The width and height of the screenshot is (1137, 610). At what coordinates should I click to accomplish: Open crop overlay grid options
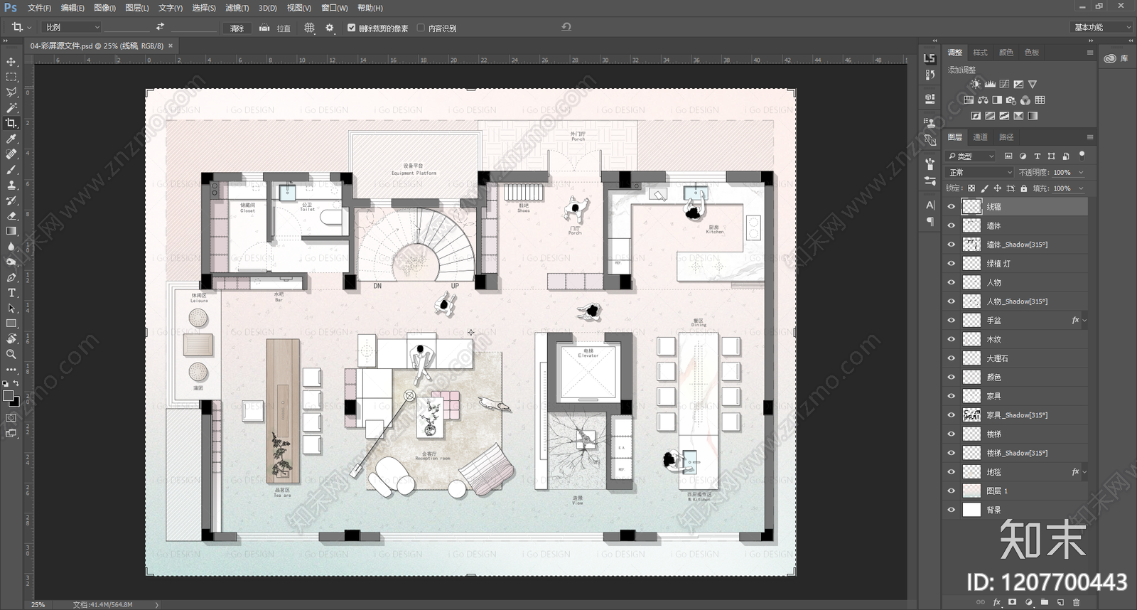309,28
